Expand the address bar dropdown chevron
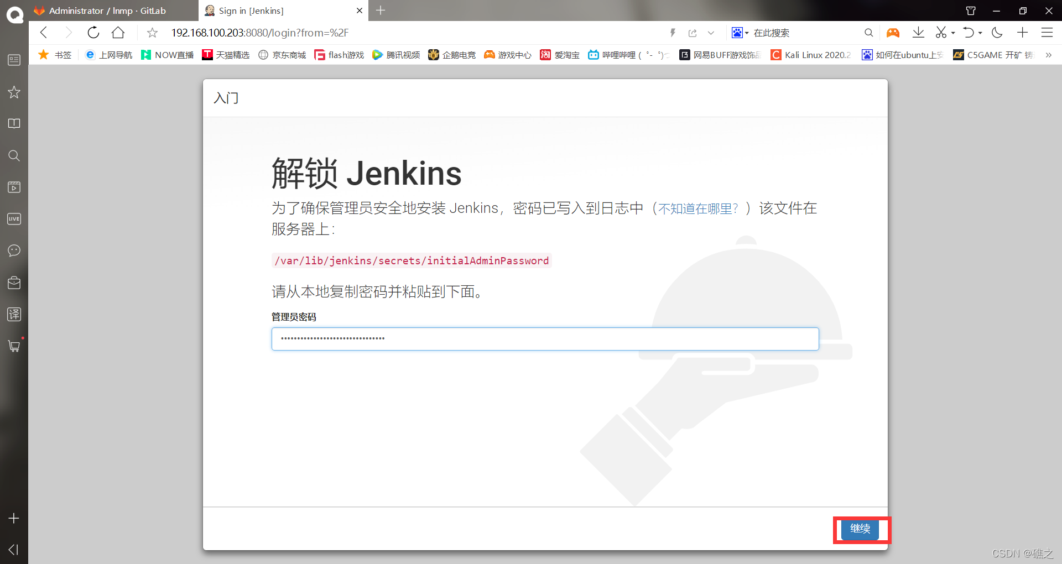Screen dimensions: 1062x564 [711, 33]
